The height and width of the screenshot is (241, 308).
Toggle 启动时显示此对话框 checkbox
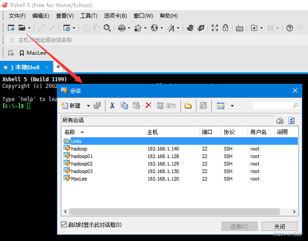tap(64, 224)
